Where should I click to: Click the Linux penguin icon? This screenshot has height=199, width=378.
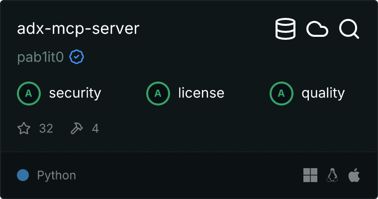coord(332,175)
